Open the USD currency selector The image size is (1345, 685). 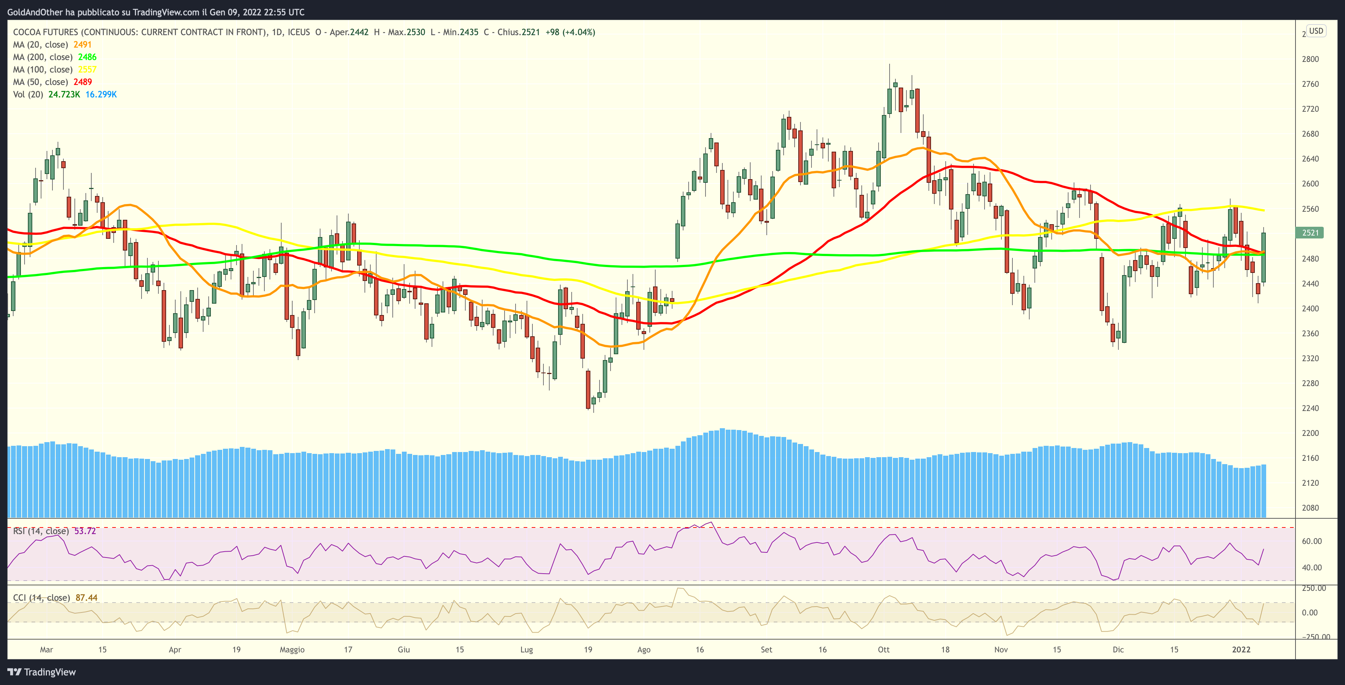pyautogui.click(x=1316, y=31)
